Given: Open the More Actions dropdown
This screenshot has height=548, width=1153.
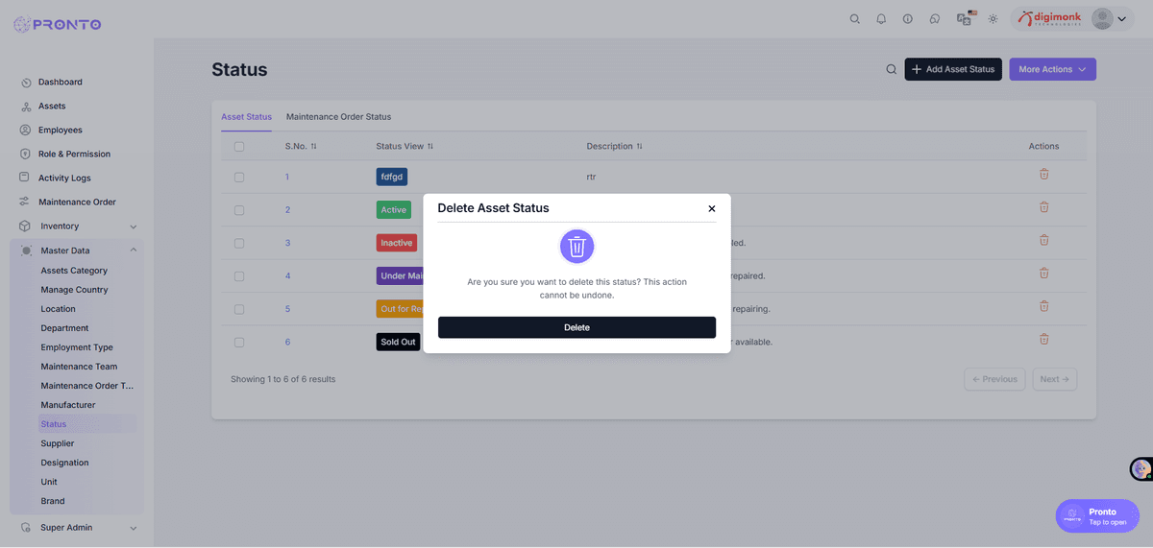Looking at the screenshot, I should point(1052,69).
